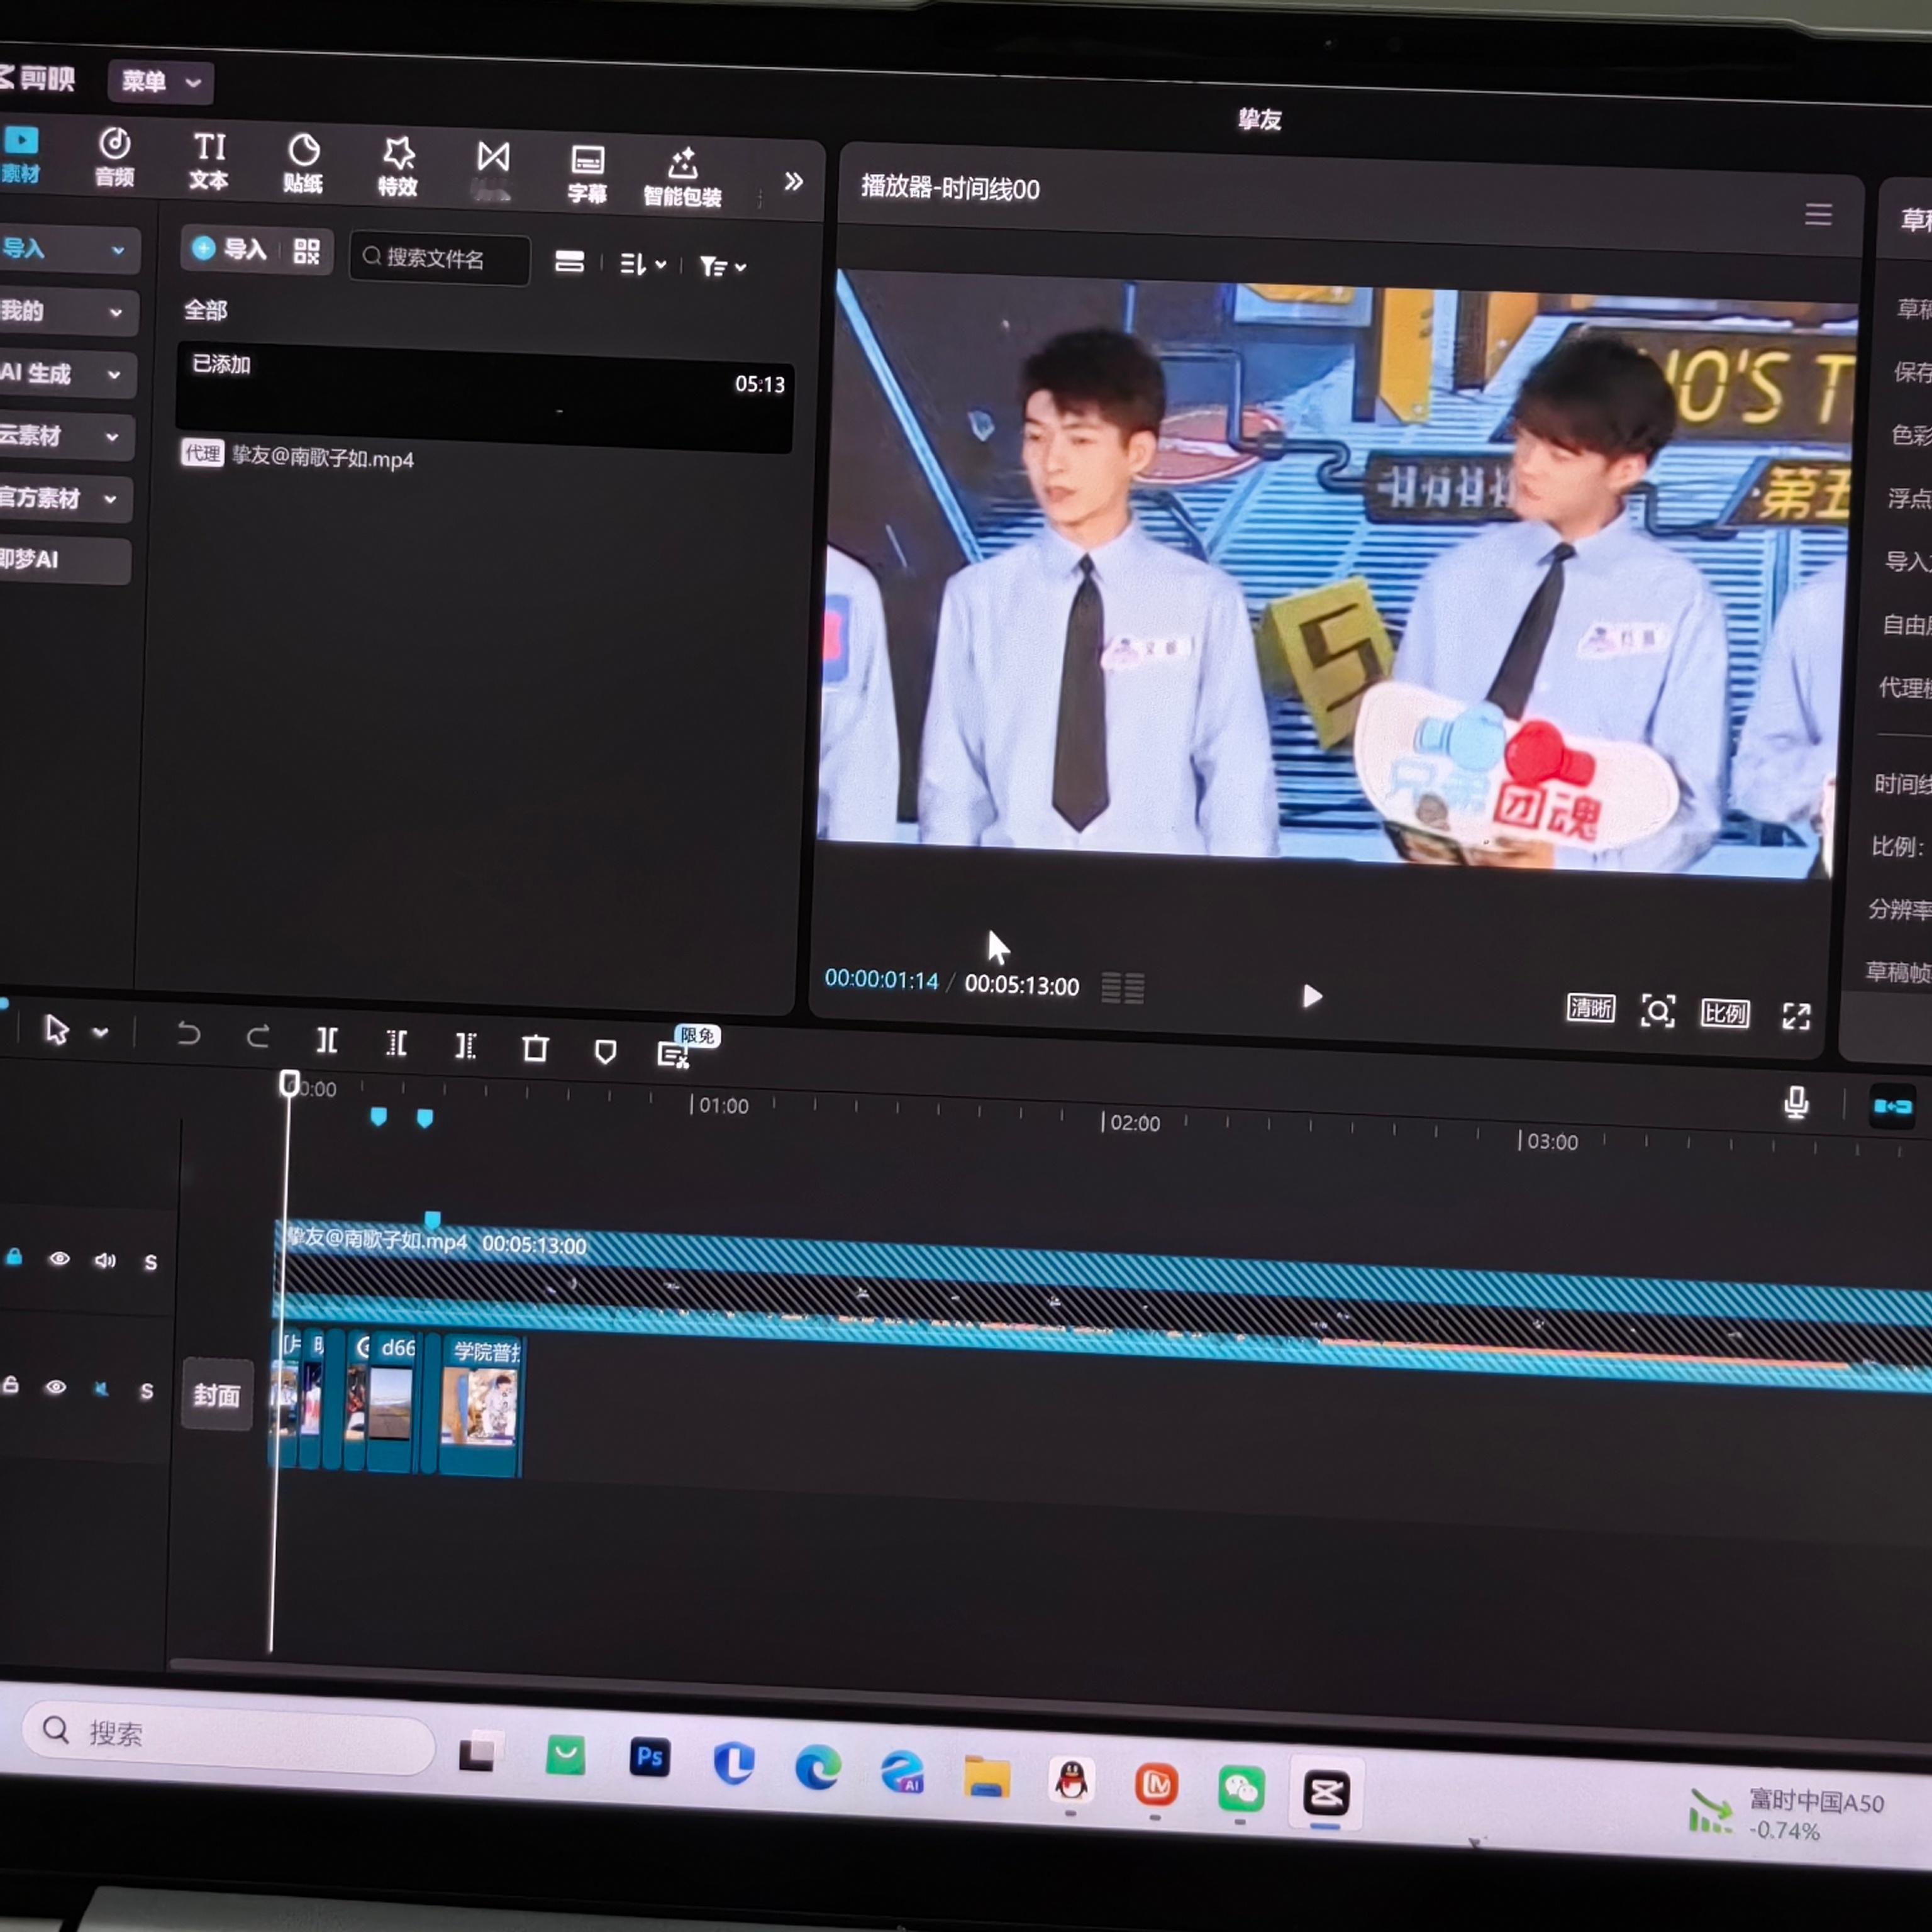Click the QR code import icon
Viewport: 1932px width, 1932px height.
click(306, 251)
